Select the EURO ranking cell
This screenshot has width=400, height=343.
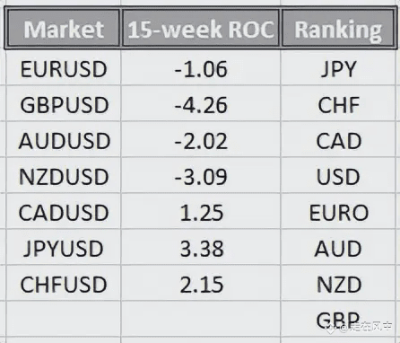(x=338, y=212)
